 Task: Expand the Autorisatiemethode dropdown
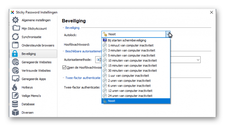click(198, 59)
